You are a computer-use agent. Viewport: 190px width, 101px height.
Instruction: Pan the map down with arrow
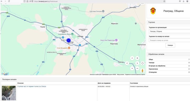click(x=132, y=68)
